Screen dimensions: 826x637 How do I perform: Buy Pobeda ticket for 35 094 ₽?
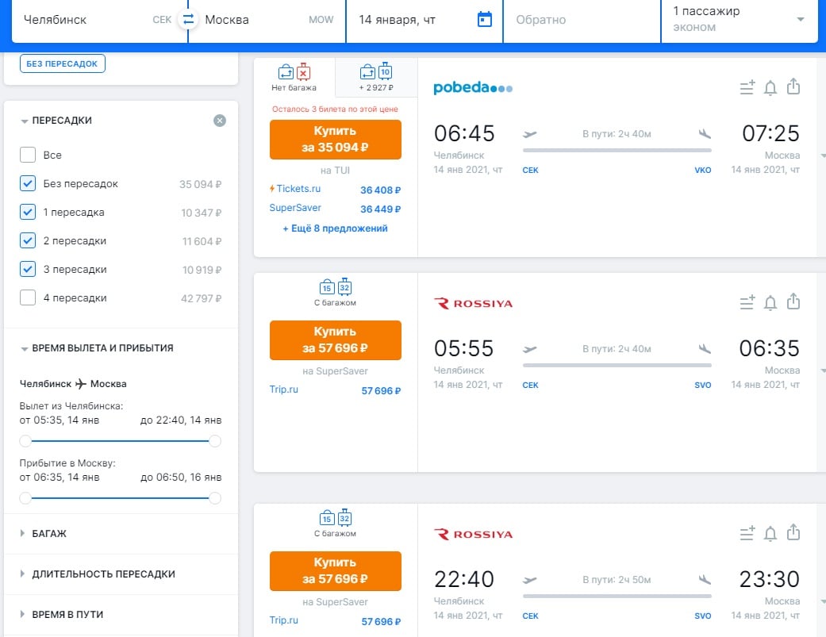click(x=335, y=140)
